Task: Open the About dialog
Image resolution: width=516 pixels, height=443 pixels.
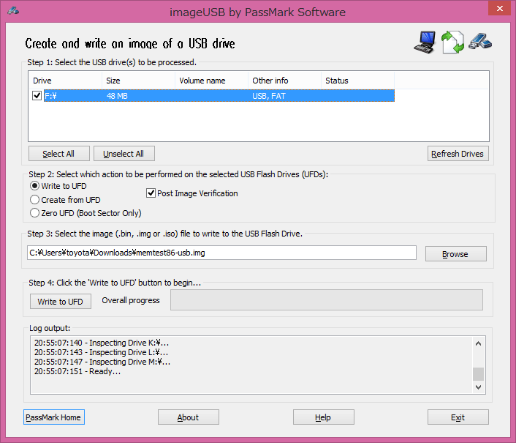Action: 189,417
